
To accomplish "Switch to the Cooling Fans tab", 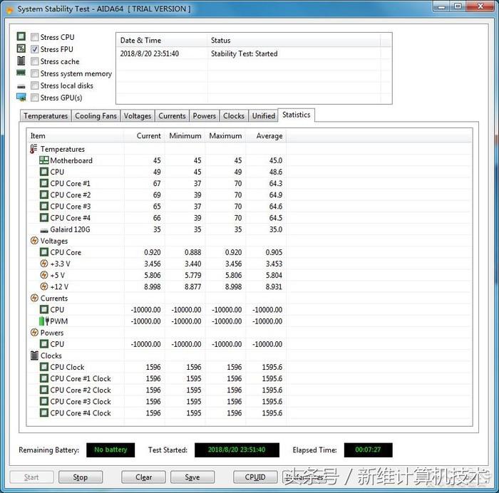I will [x=96, y=116].
